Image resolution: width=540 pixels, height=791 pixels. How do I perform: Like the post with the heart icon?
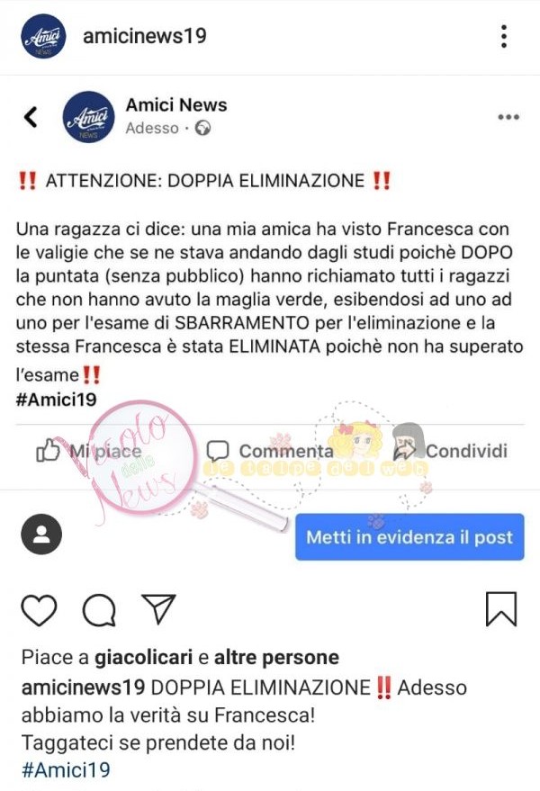coord(39,610)
